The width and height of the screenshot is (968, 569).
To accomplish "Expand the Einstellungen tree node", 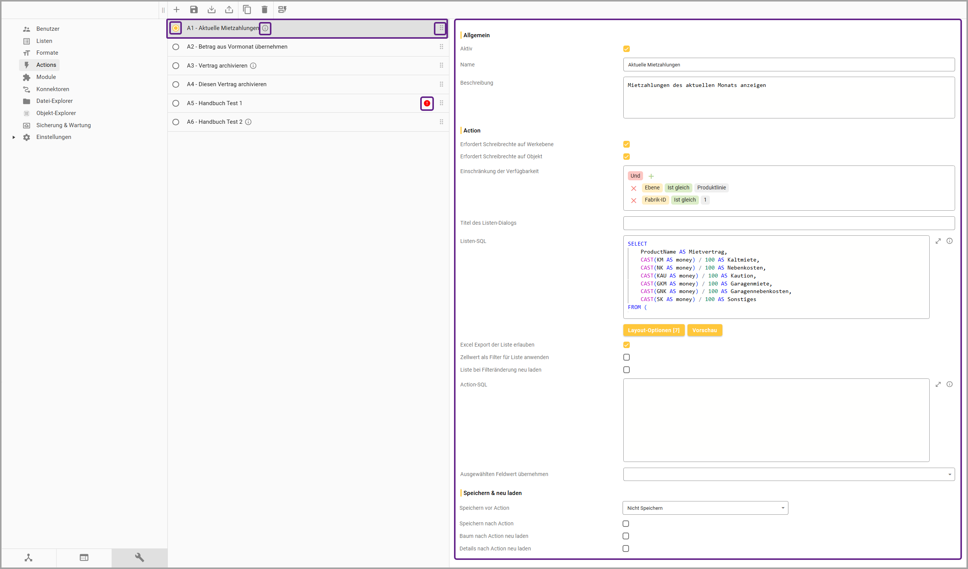I will coord(14,137).
